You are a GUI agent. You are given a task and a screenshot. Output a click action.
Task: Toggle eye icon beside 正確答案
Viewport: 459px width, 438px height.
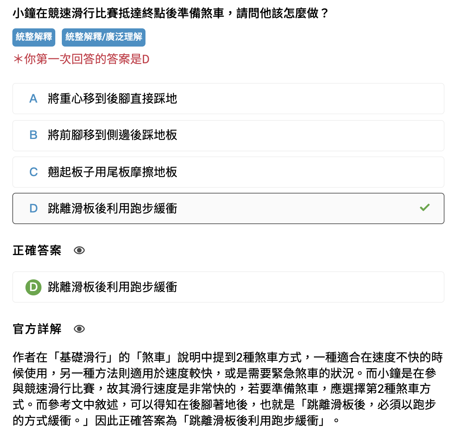(x=79, y=250)
